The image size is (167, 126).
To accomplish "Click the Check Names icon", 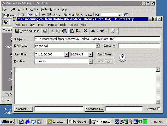I will (78, 31).
